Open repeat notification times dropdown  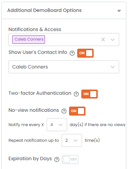coord(72,140)
